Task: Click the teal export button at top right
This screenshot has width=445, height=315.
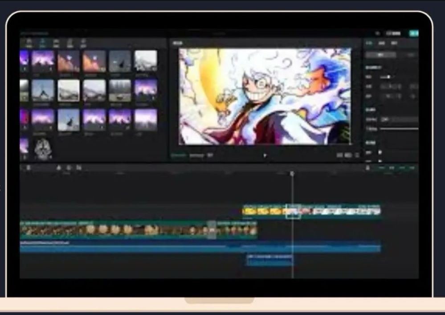Action: (x=414, y=33)
